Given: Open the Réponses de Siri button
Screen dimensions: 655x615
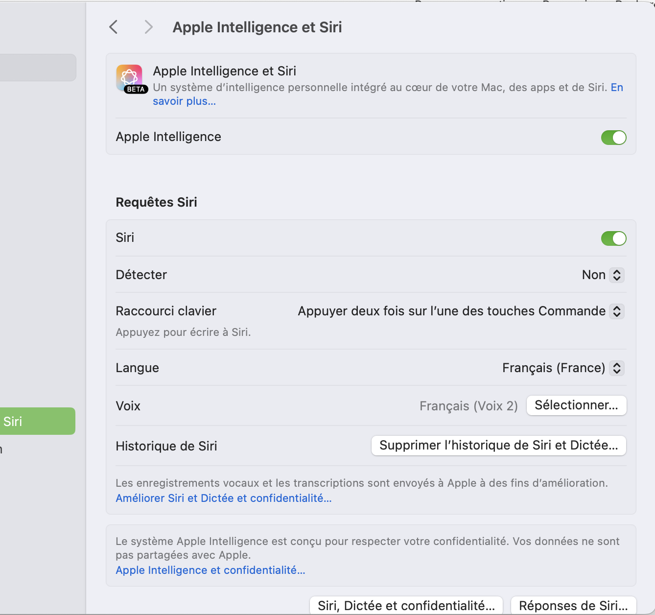Looking at the screenshot, I should tap(573, 606).
